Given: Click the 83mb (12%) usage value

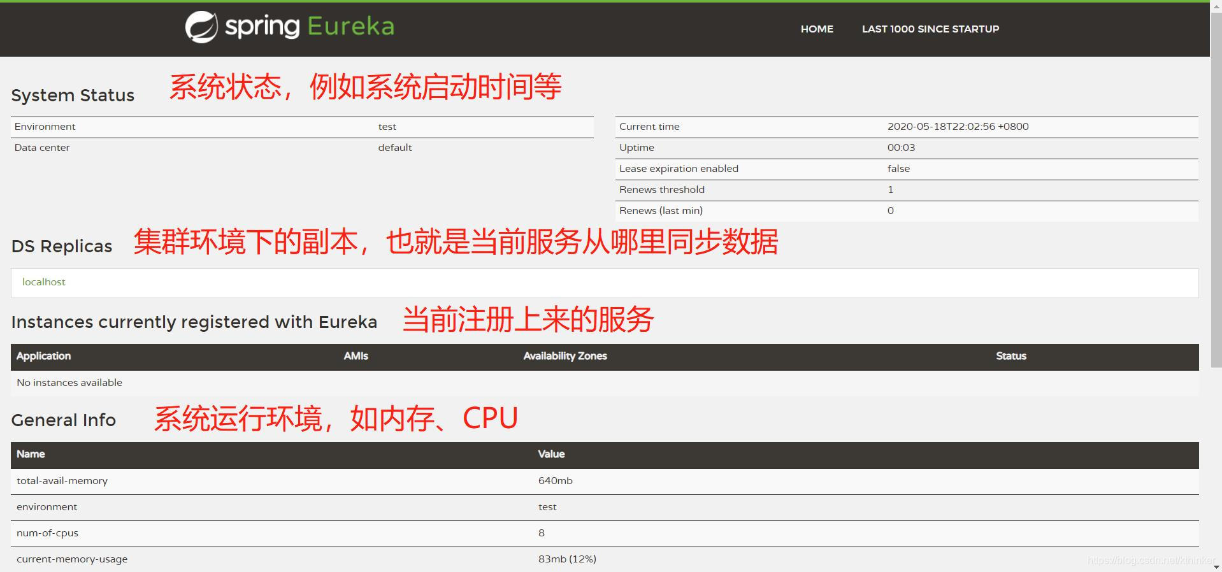Looking at the screenshot, I should [x=567, y=559].
